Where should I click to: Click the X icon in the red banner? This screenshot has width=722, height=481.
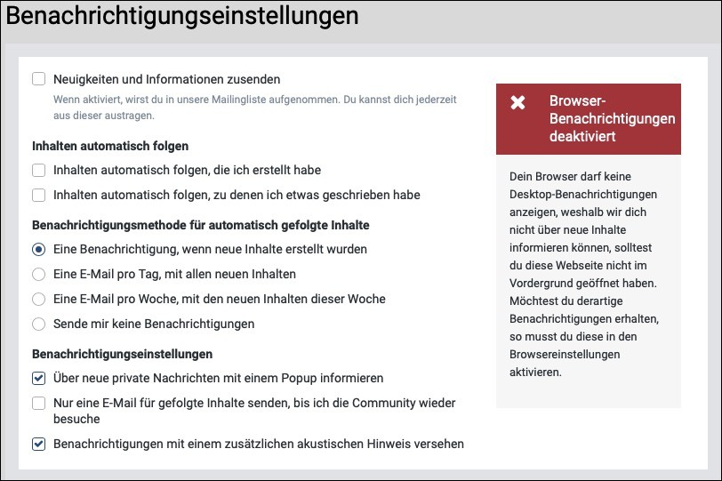[x=518, y=102]
